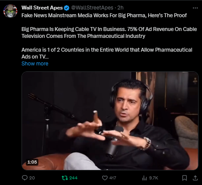
Task: Click the post headline text about Big Pharma
Action: pos(104,15)
